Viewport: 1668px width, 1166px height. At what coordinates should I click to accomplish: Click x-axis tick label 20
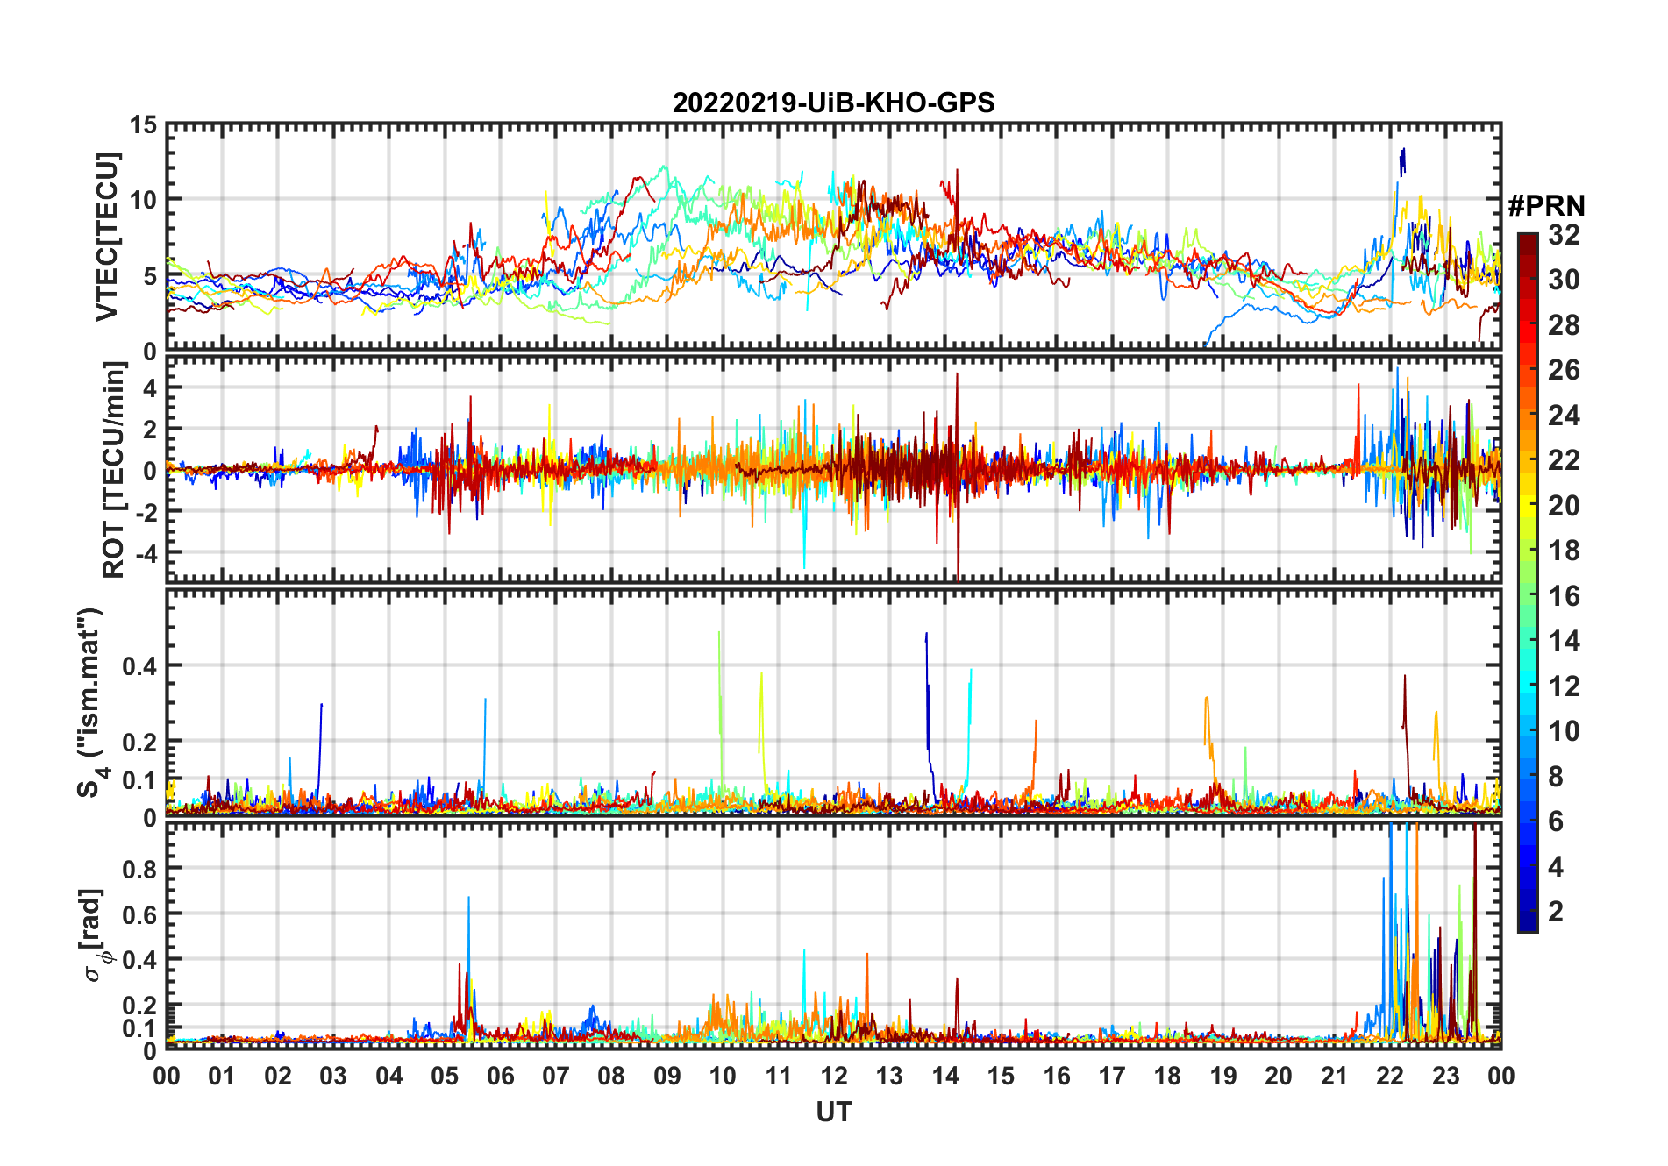coord(1279,1076)
